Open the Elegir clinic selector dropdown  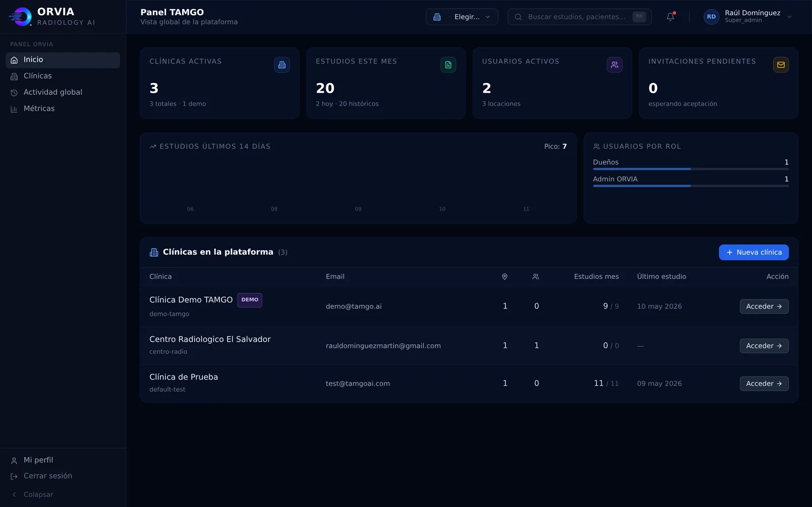coord(462,17)
